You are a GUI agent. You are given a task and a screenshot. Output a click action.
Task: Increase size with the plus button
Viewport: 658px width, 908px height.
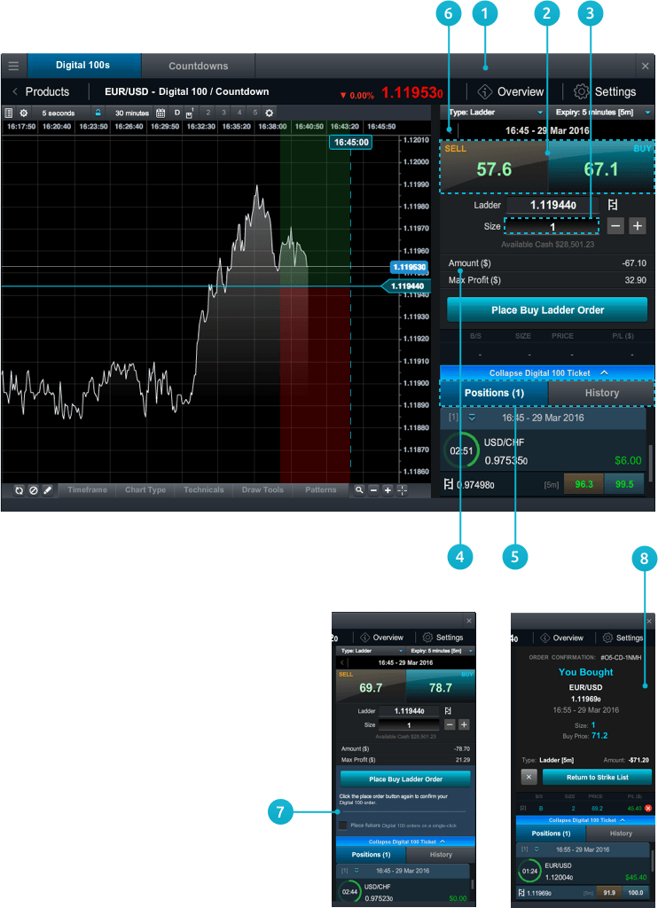click(638, 226)
